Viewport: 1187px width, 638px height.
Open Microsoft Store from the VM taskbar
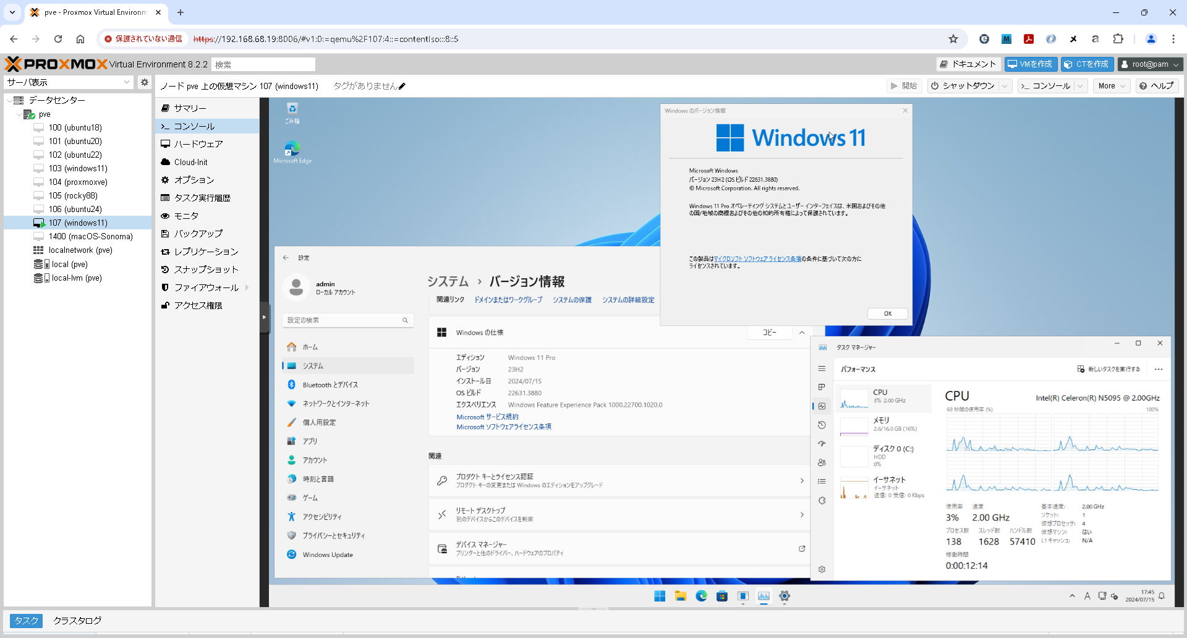(x=722, y=596)
